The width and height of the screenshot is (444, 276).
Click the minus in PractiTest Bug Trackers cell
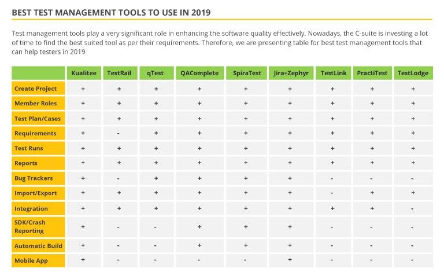[371, 179]
